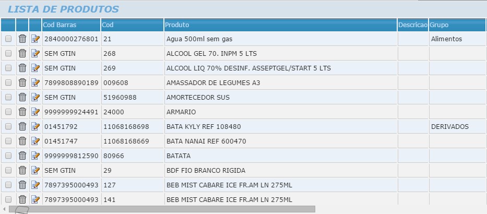
Task: Click the scrollbar left arrow
Action: (x=4, y=209)
